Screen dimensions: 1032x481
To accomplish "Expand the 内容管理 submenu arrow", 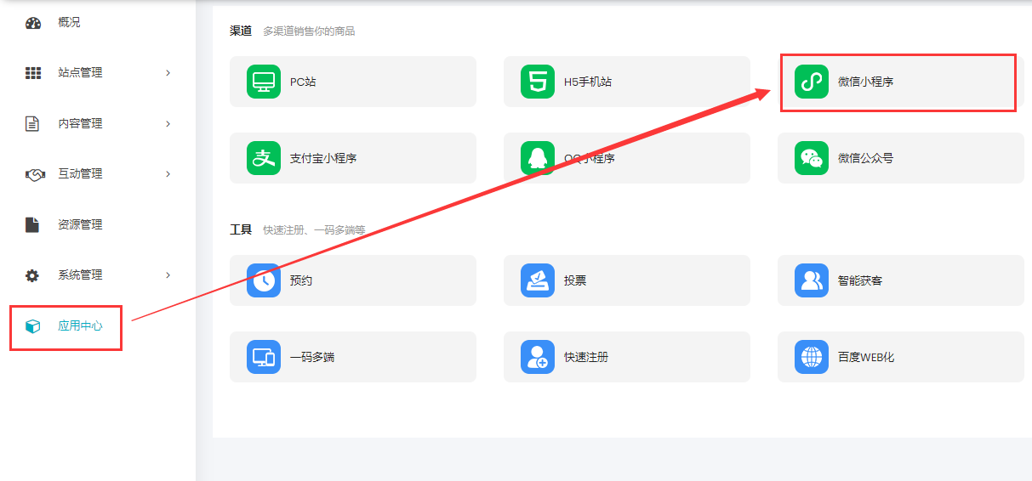I will (x=168, y=124).
